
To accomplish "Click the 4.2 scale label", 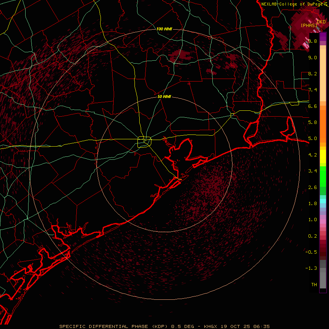I will pyautogui.click(x=313, y=155).
